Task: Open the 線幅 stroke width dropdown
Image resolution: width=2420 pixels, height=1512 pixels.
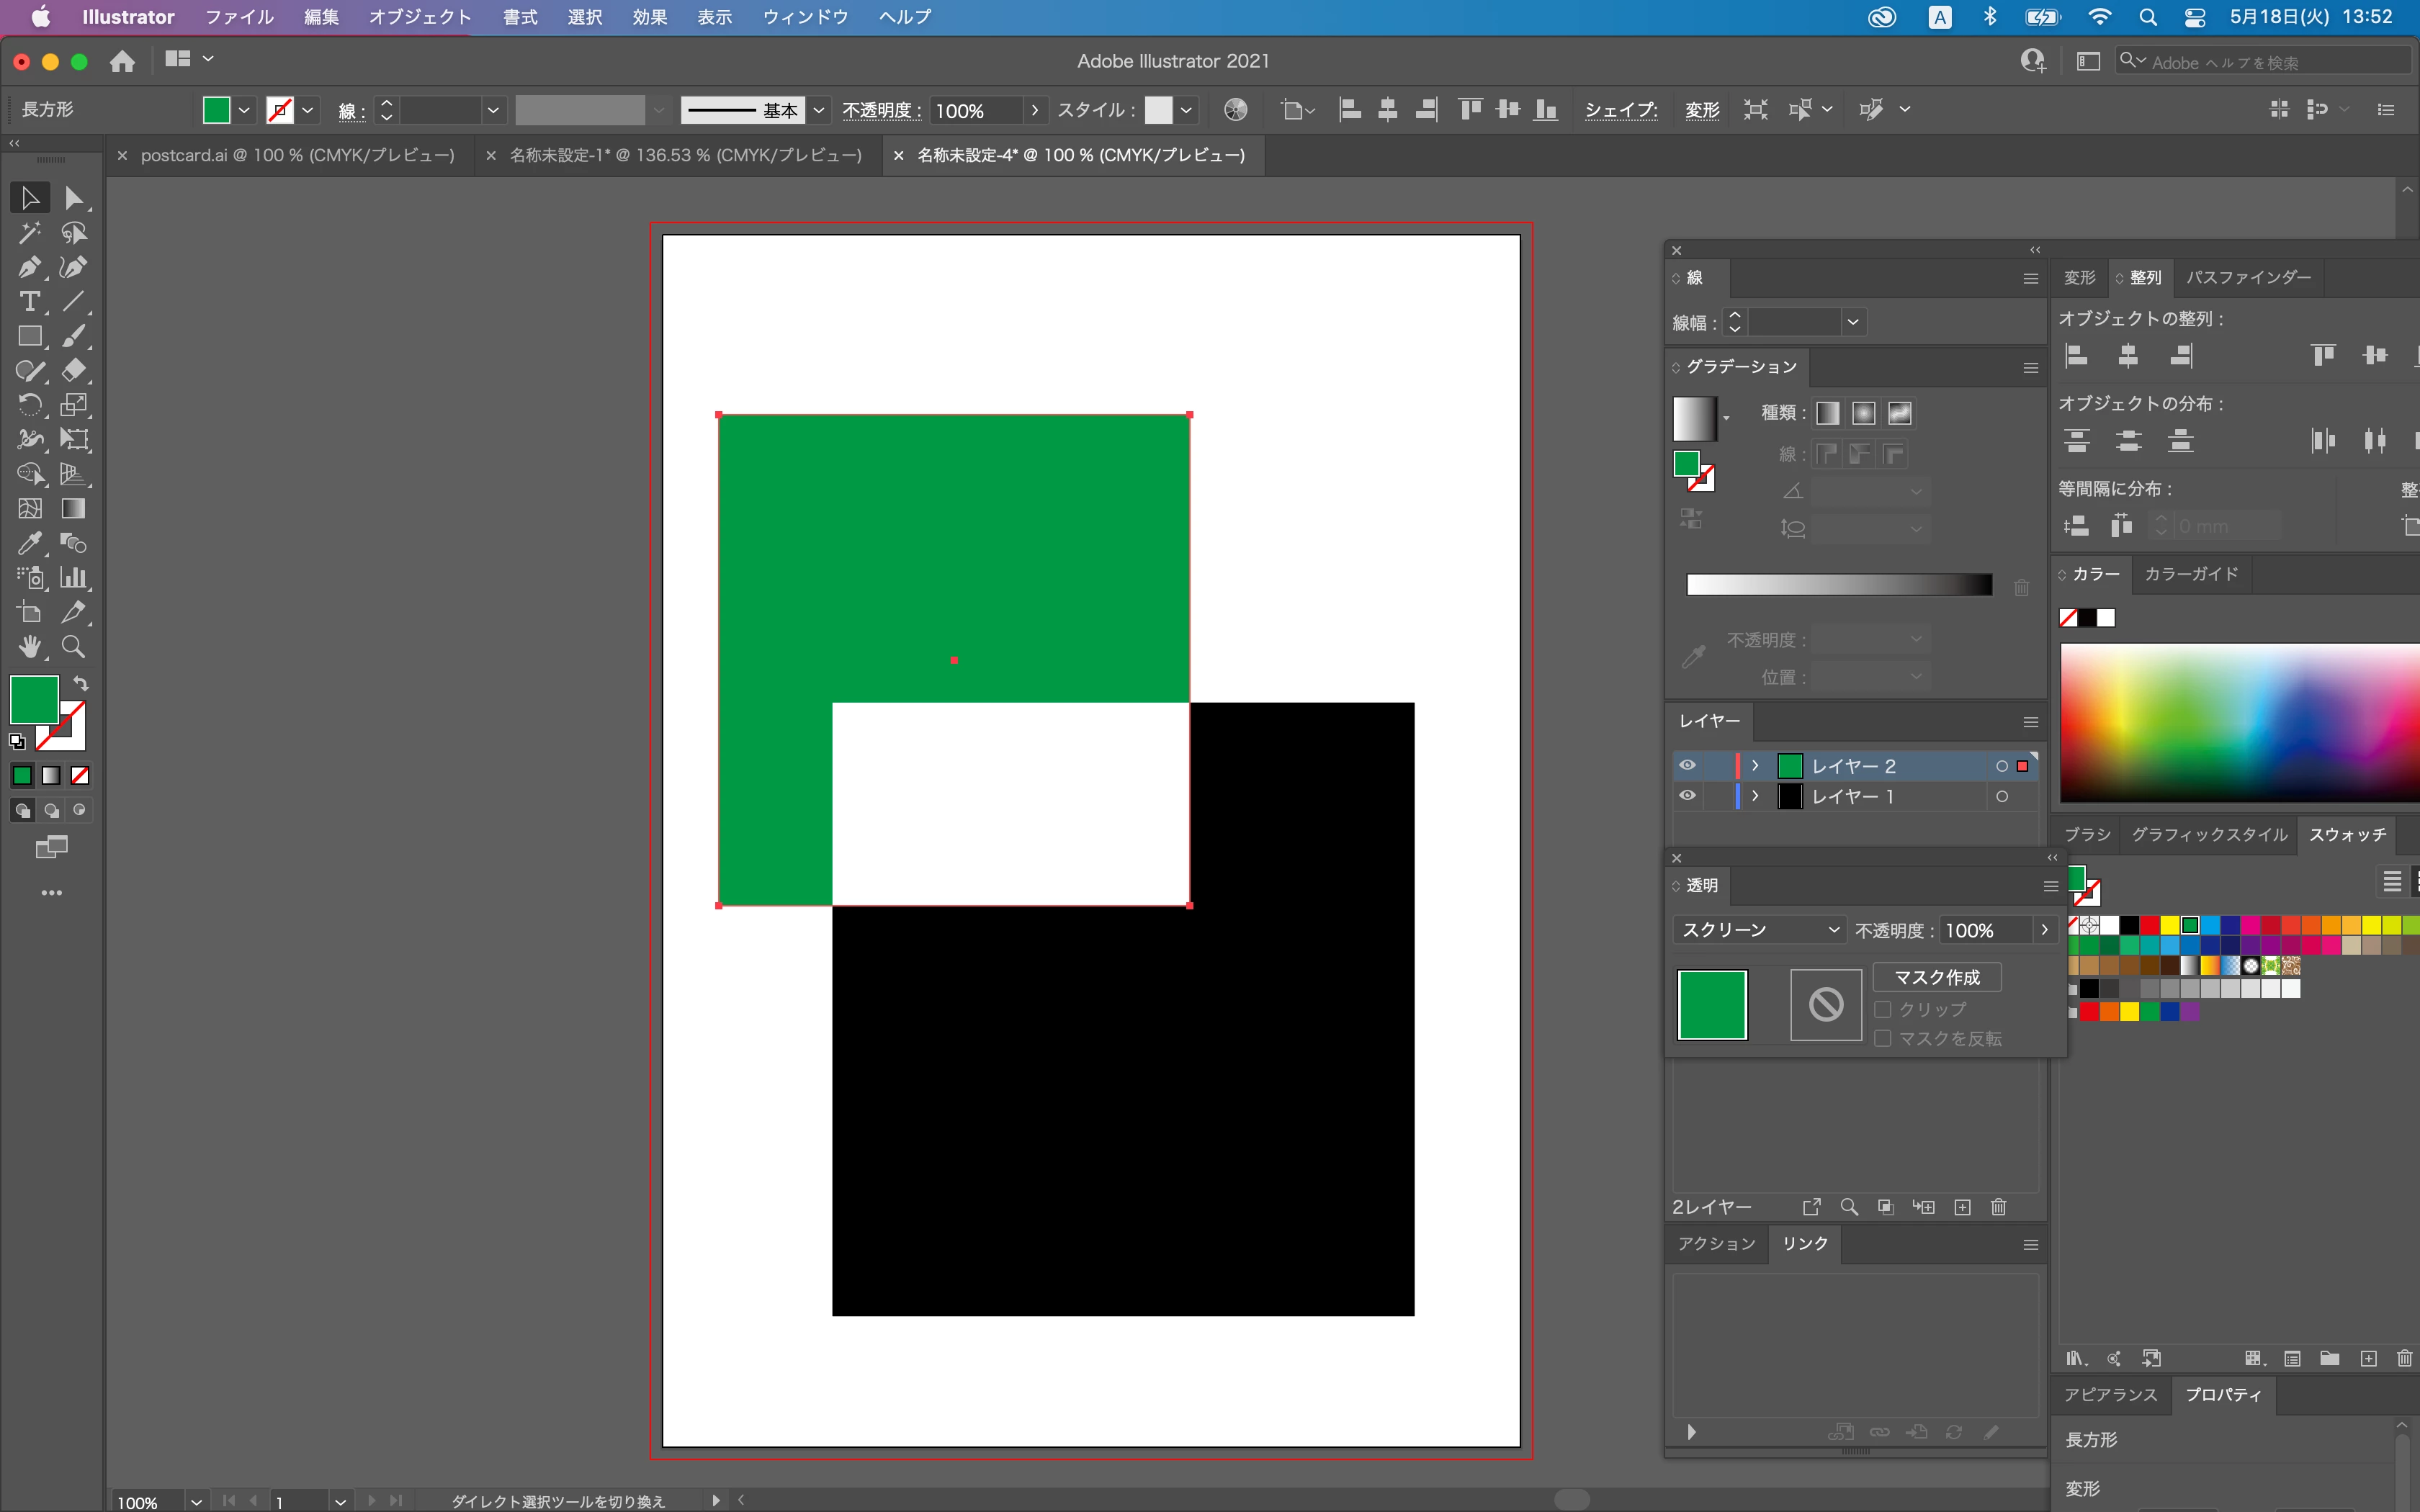Action: [x=1853, y=322]
